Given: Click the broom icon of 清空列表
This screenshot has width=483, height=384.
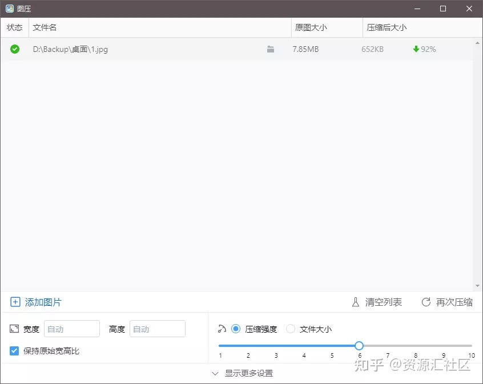Looking at the screenshot, I should tap(356, 302).
